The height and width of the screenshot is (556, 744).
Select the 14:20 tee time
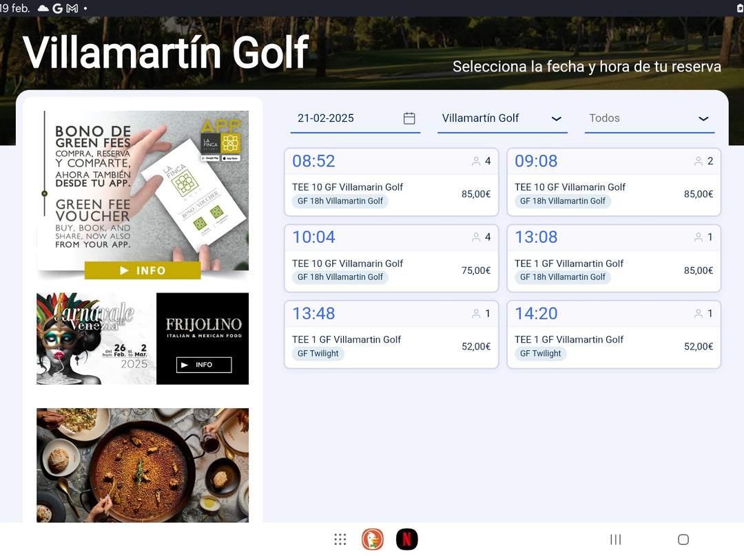(614, 334)
